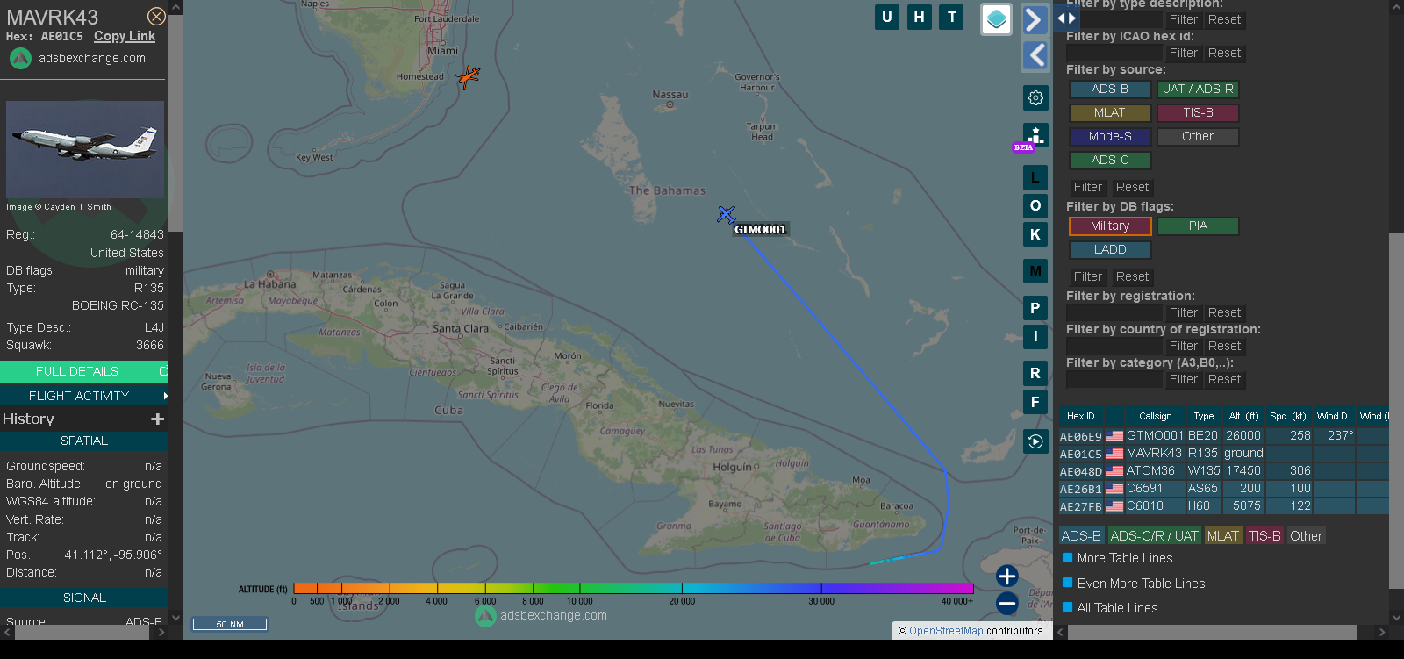Enable Even More Table Lines checkbox
Screen dimensions: 1404x659
coord(1068,583)
